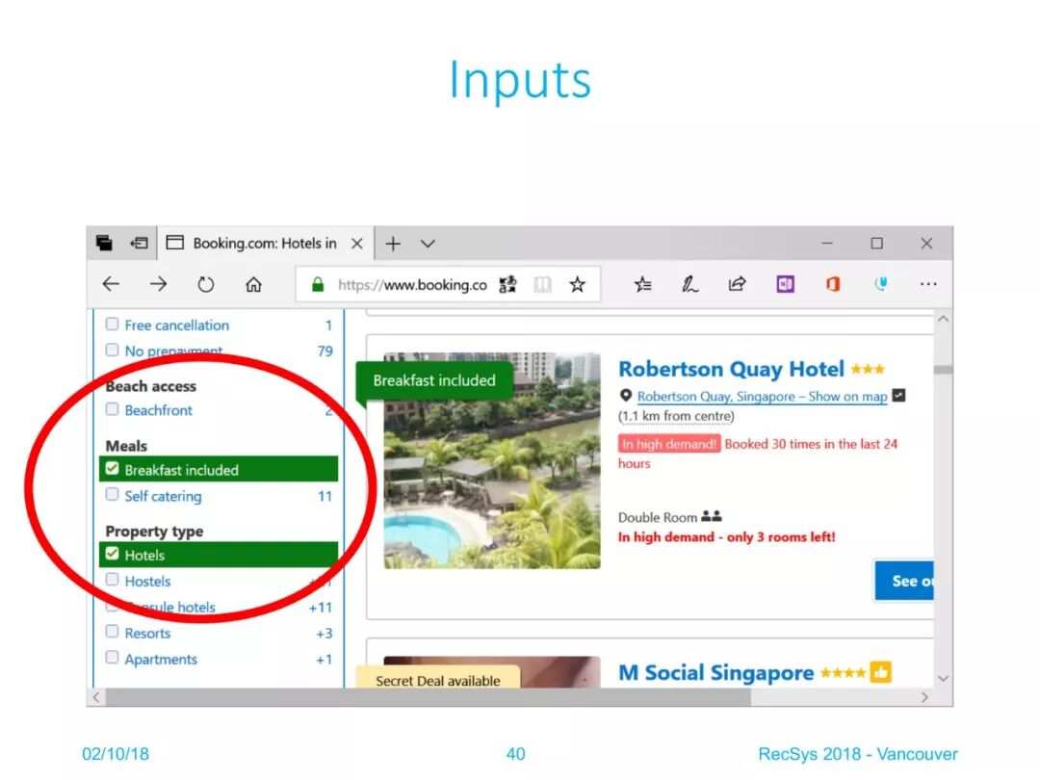Click the Self catering count 11

325,496
